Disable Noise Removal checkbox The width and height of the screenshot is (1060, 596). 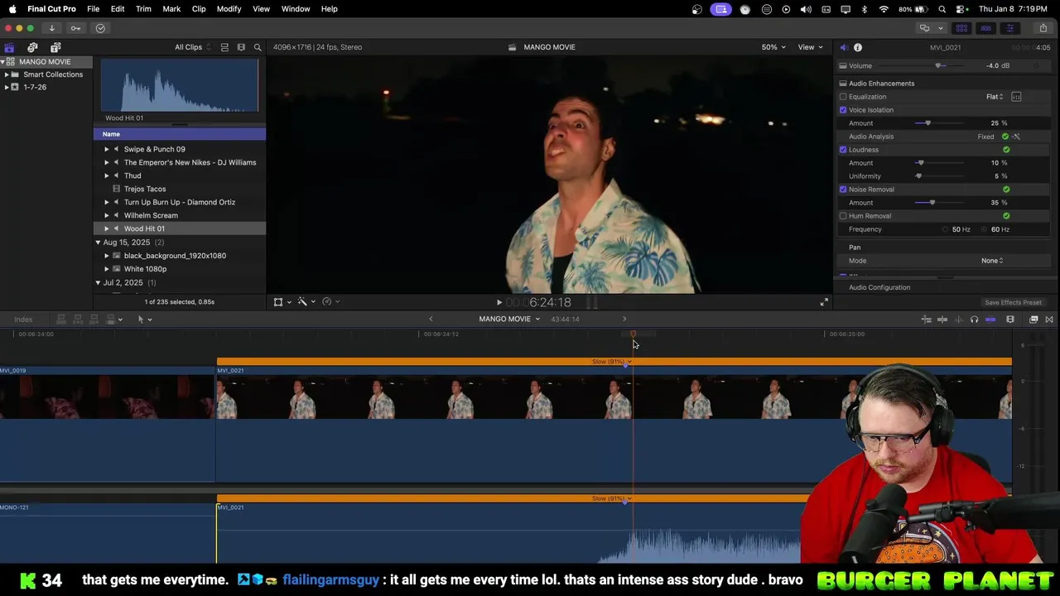tap(843, 190)
